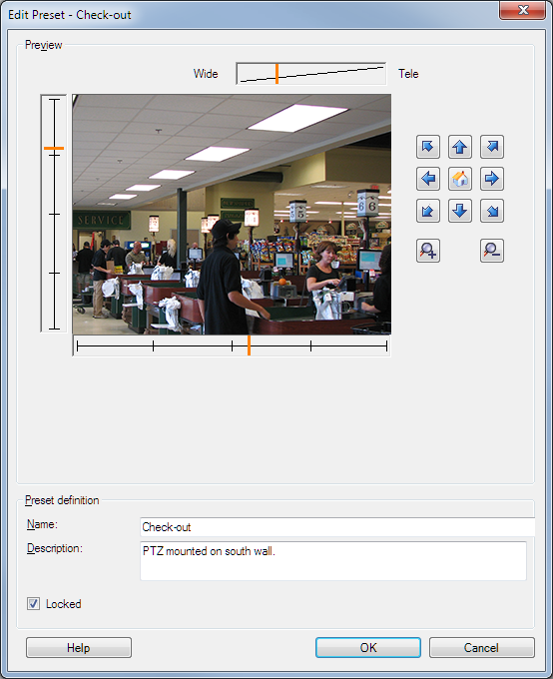Image resolution: width=553 pixels, height=679 pixels.
Task: Move camera down-left with diagonal arrow
Action: point(428,211)
